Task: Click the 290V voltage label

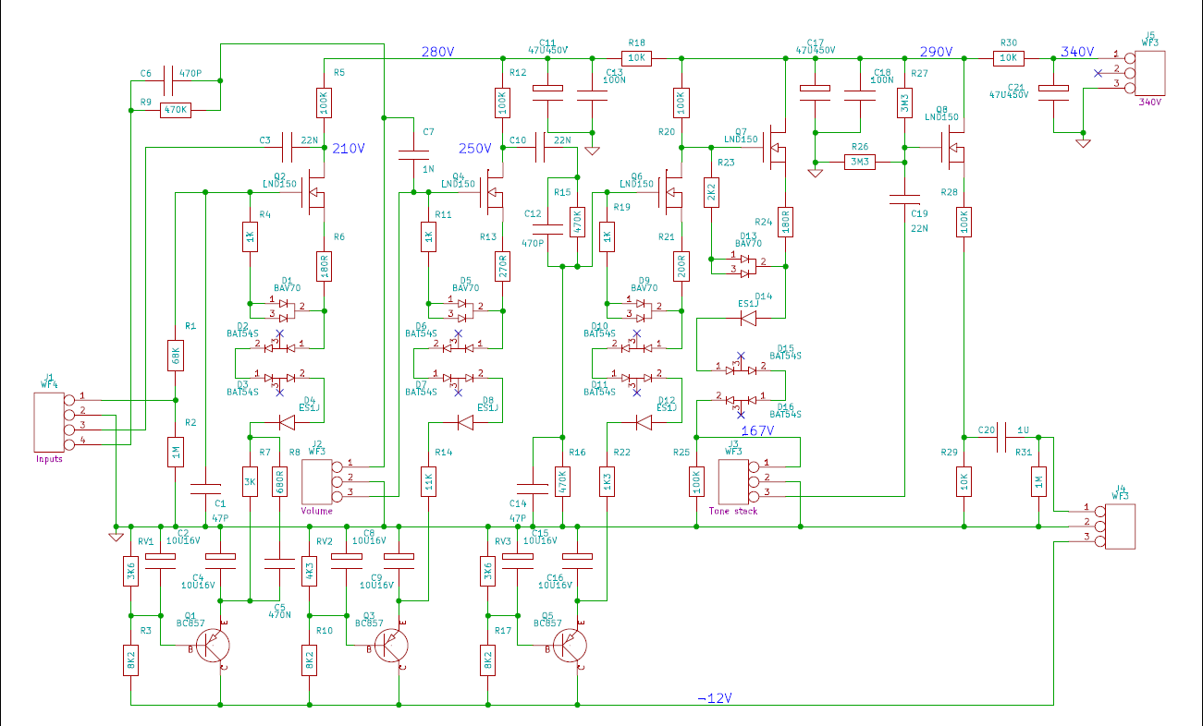Action: 937,52
